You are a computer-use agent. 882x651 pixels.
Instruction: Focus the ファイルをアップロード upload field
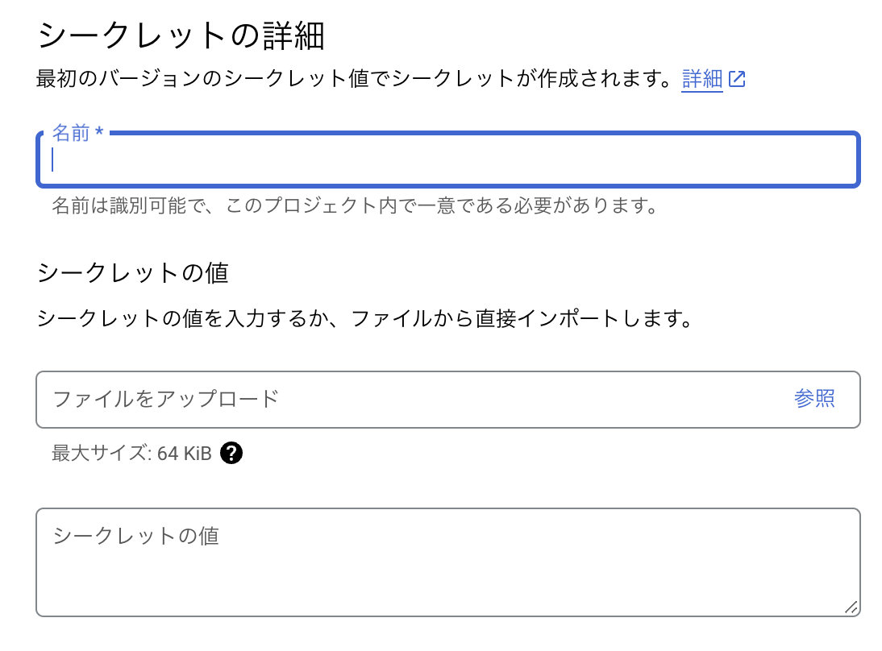pyautogui.click(x=322, y=399)
